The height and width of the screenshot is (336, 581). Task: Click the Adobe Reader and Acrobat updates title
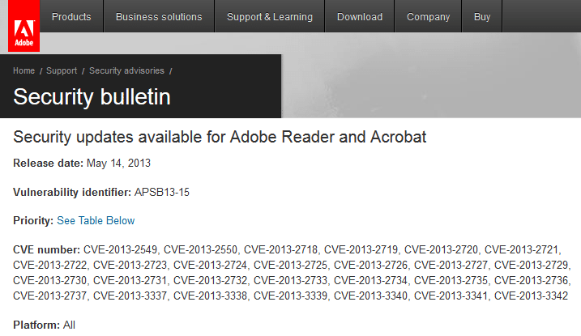click(220, 137)
